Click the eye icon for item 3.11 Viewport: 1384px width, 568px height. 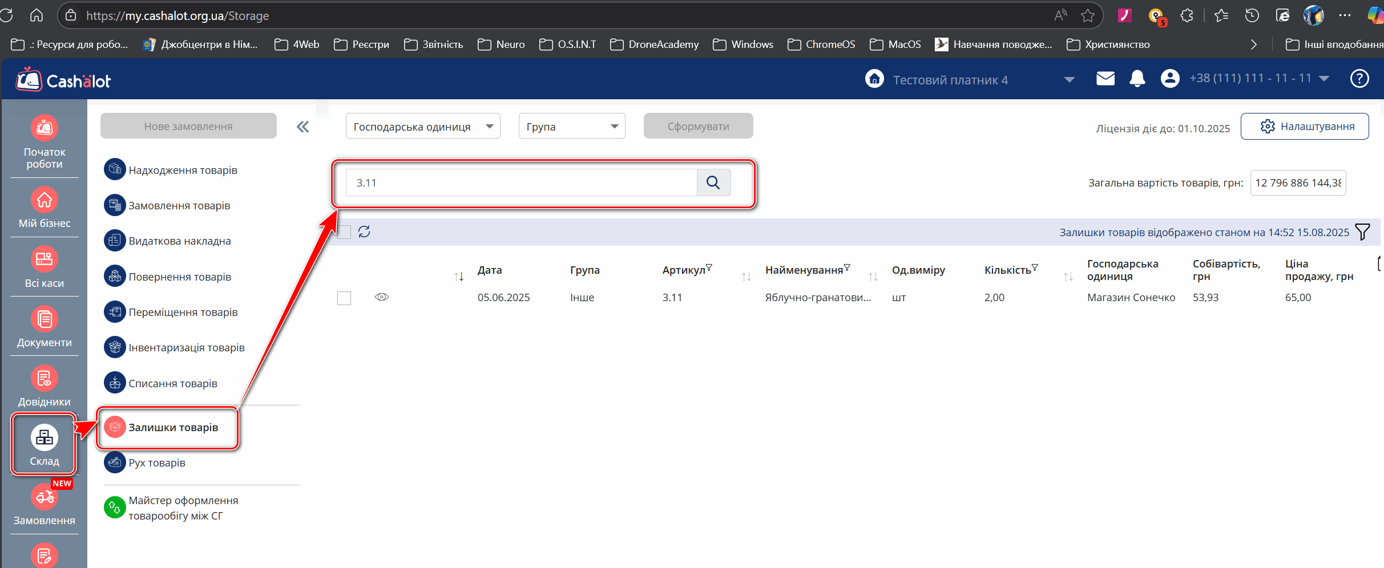(x=382, y=297)
